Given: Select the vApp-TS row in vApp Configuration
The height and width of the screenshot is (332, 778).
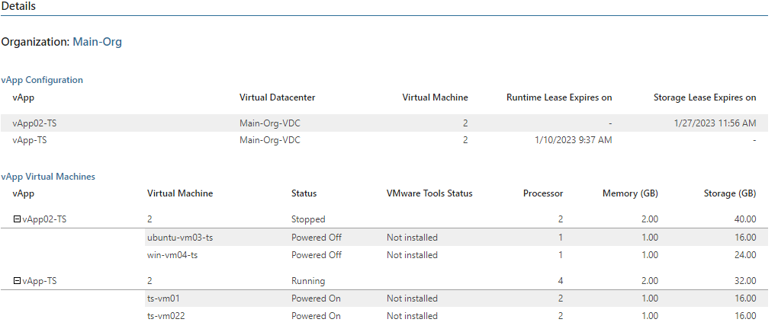Looking at the screenshot, I should click(x=384, y=140).
